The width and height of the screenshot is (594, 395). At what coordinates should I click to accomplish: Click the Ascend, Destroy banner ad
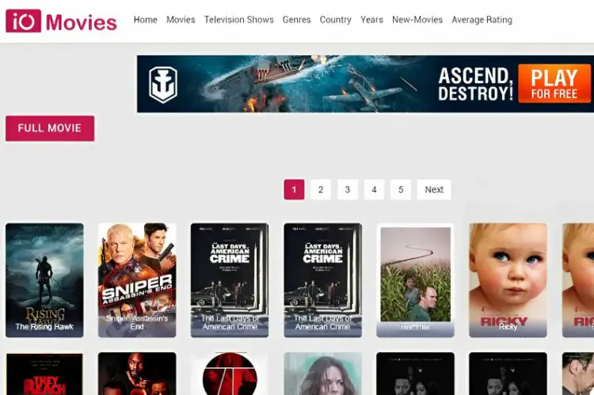tap(365, 84)
